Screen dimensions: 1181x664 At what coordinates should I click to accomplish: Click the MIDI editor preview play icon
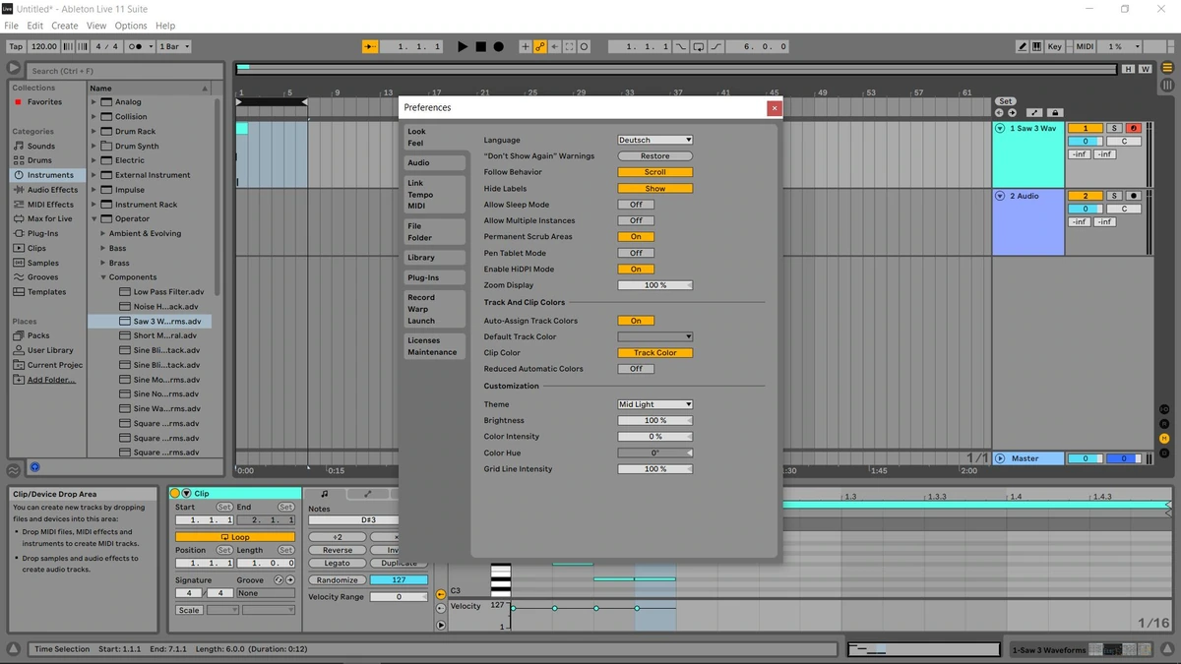point(441,625)
